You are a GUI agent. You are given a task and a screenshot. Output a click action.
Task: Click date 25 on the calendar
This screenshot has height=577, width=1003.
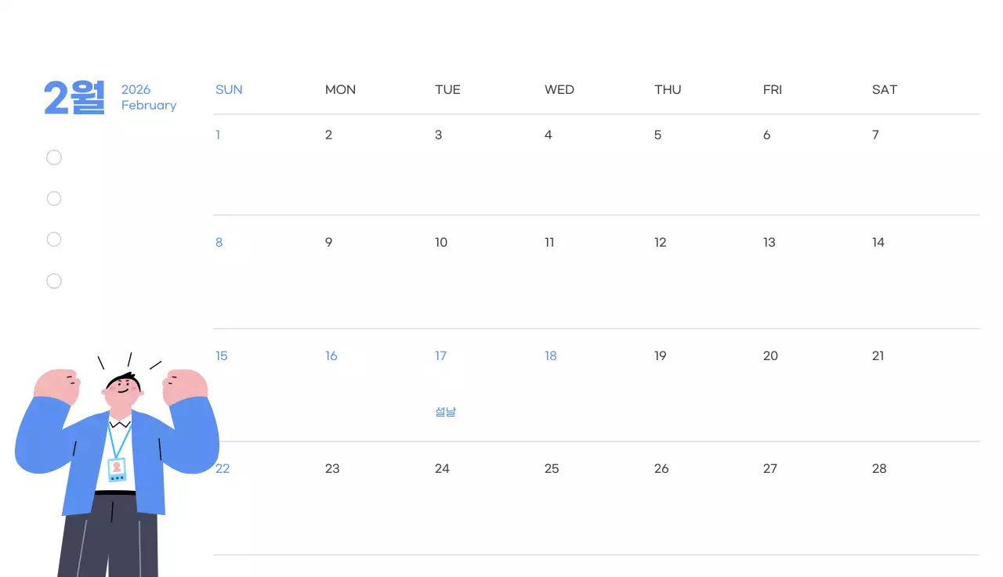tap(552, 469)
